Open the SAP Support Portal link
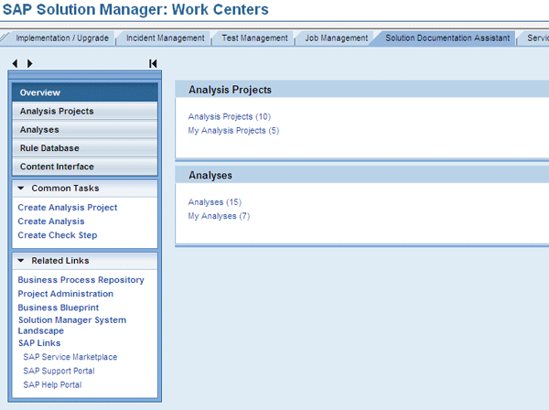 pyautogui.click(x=59, y=371)
